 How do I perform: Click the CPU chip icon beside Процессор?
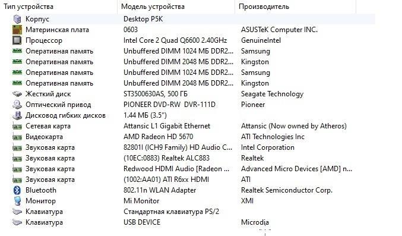(17, 40)
